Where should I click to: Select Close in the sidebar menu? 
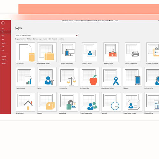pos(3,50)
